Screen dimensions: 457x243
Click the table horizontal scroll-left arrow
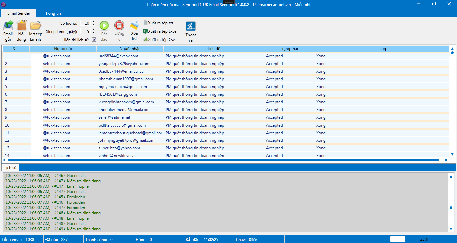[5, 160]
